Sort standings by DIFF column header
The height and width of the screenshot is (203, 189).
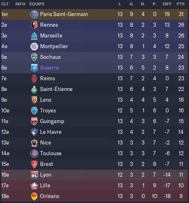(x=167, y=4)
